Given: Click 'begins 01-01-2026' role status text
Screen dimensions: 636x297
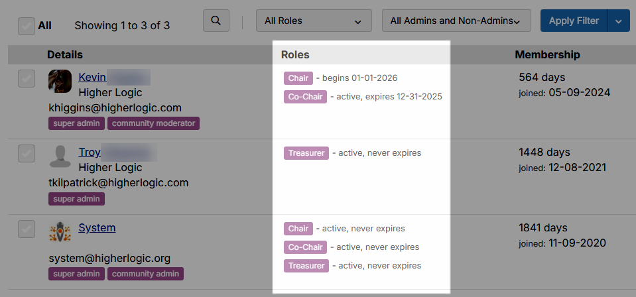Looking at the screenshot, I should pos(359,78).
